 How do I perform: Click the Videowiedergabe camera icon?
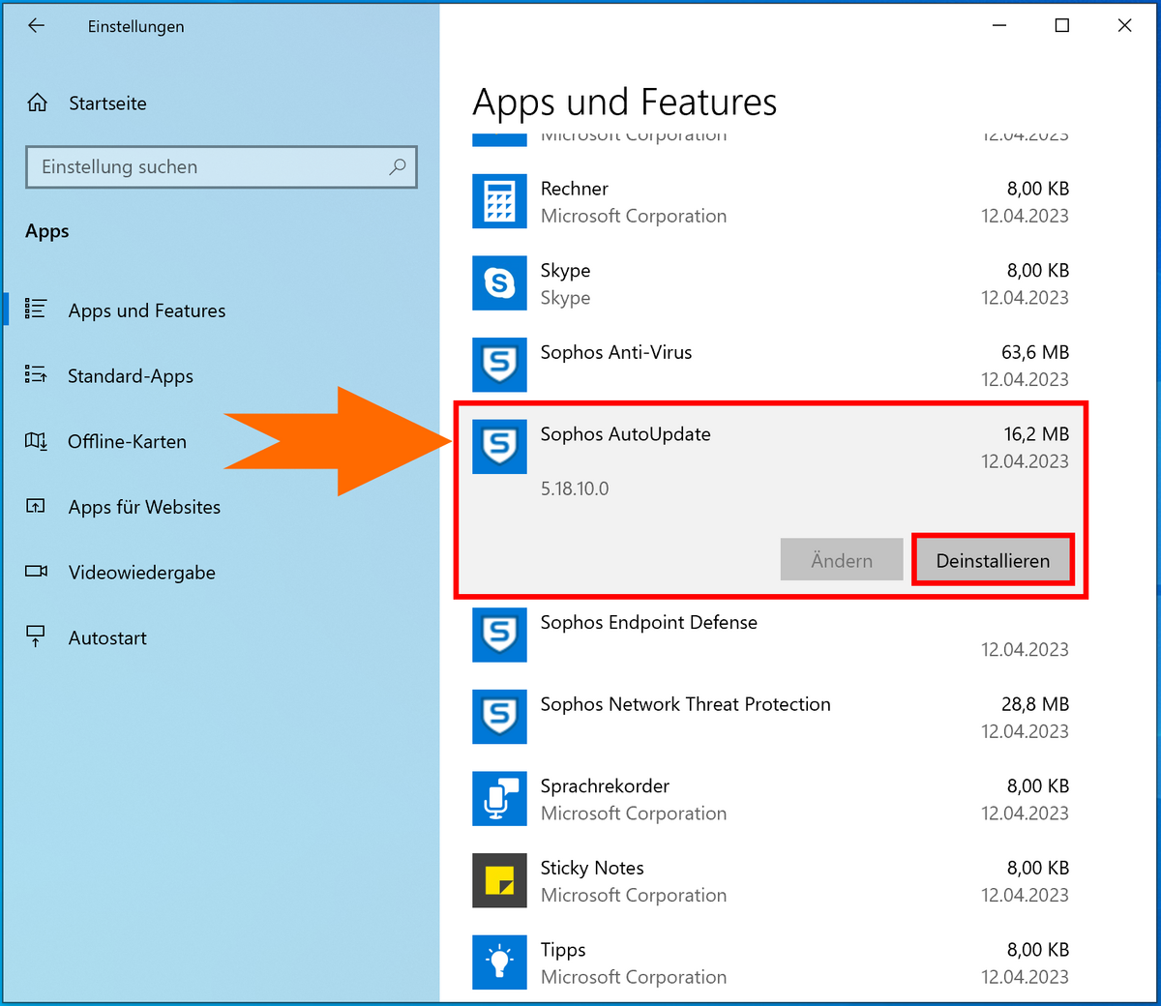pyautogui.click(x=36, y=572)
